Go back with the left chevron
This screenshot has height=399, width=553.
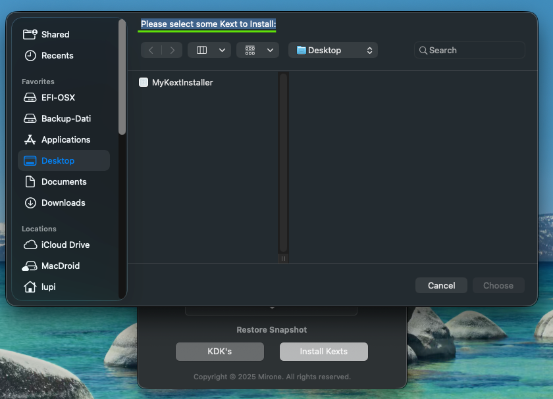151,50
